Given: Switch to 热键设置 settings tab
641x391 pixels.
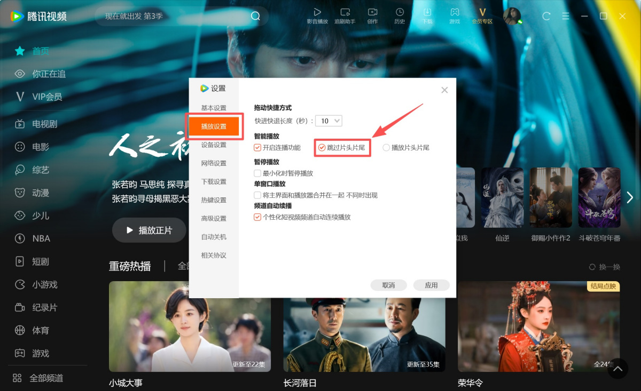Looking at the screenshot, I should click(214, 200).
